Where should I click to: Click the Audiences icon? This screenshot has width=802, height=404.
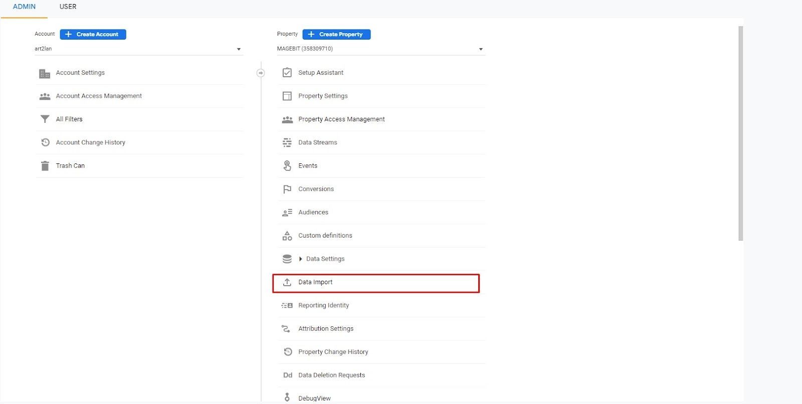click(287, 213)
